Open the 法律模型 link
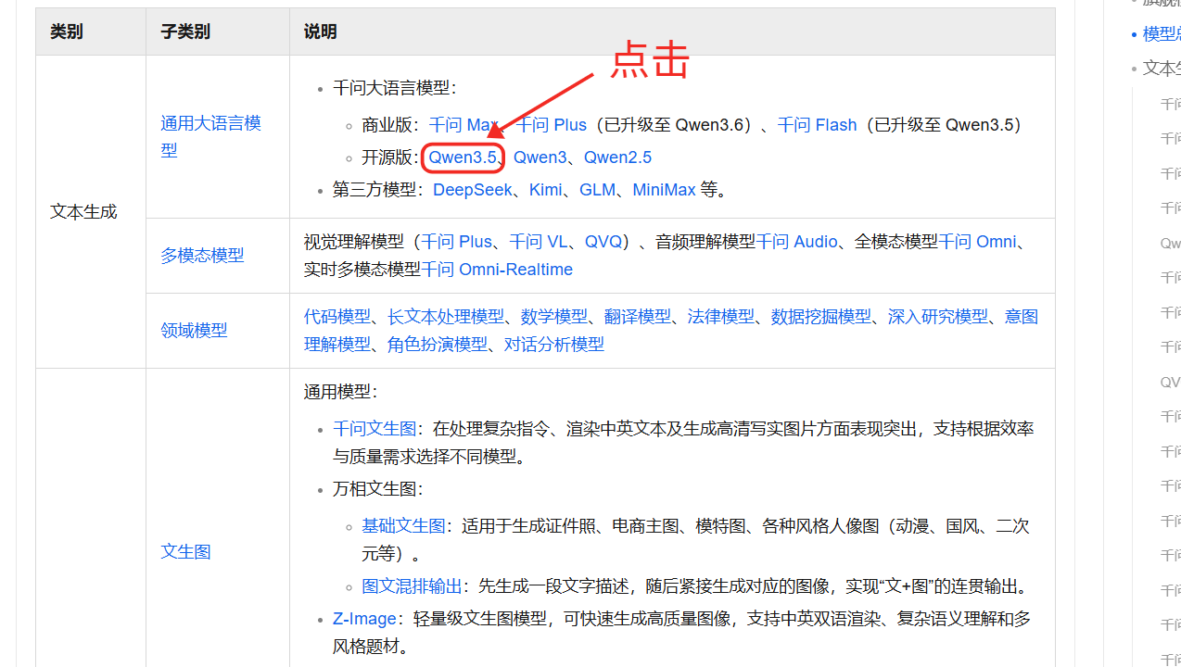1181x667 pixels. pyautogui.click(x=721, y=317)
